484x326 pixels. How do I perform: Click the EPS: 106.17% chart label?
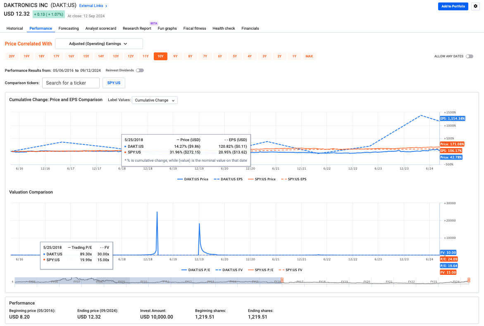coord(451,151)
